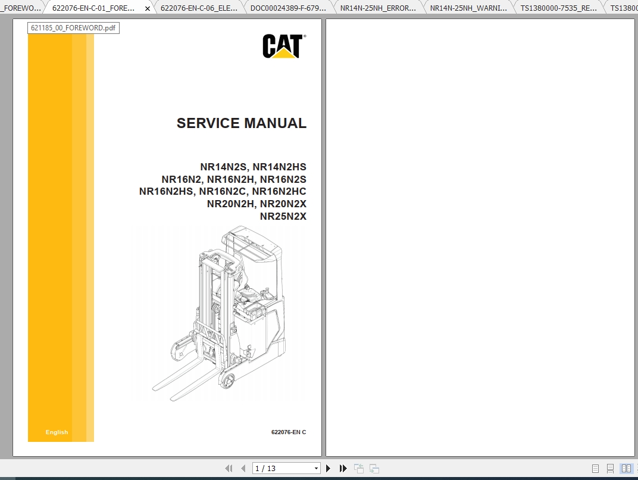Image resolution: width=638 pixels, height=480 pixels.
Task: Jump to first page with double-arrow icon
Action: [229, 468]
